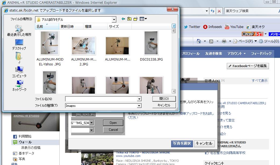
Task: Click 名古屋市立向陽高等学校 link
Action: tap(228, 153)
